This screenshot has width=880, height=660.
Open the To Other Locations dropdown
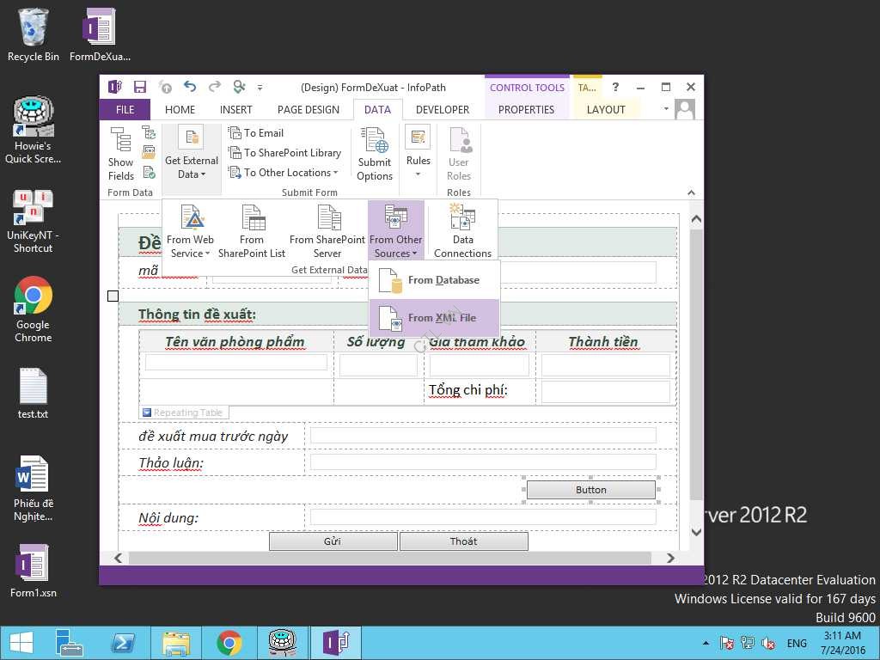(x=290, y=173)
